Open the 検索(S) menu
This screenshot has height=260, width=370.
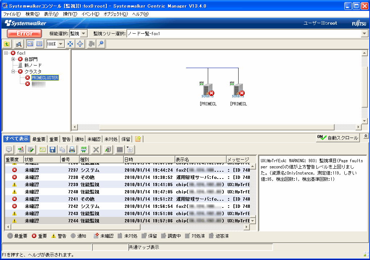coord(32,14)
